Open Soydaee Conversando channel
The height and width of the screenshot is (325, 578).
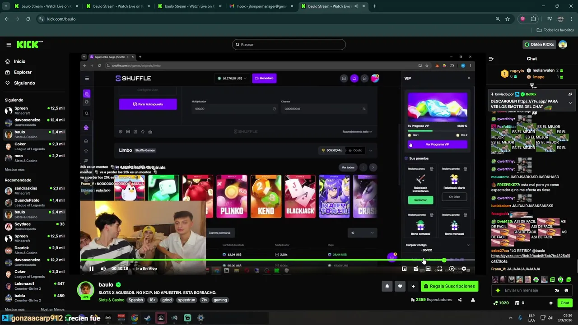[34, 226]
